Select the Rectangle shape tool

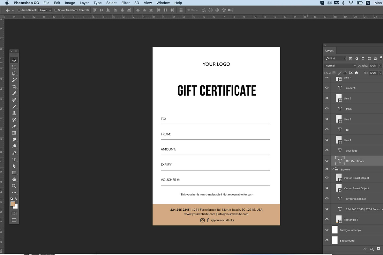click(14, 173)
